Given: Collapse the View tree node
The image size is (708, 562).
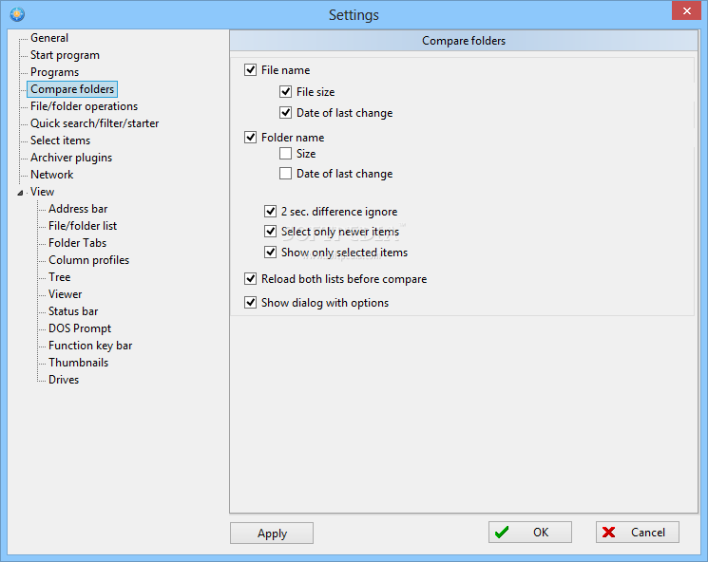Looking at the screenshot, I should (20, 193).
